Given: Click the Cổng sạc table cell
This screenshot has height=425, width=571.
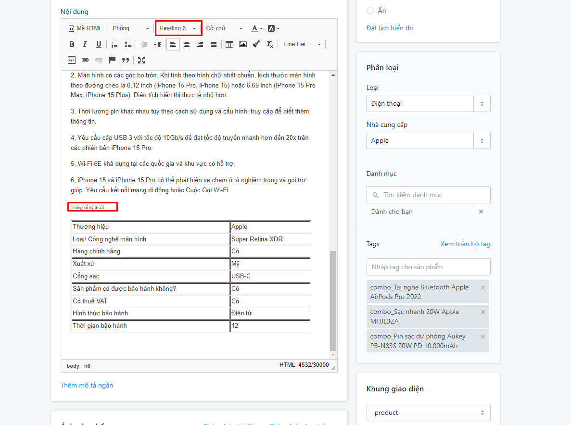Looking at the screenshot, I should coord(151,276).
